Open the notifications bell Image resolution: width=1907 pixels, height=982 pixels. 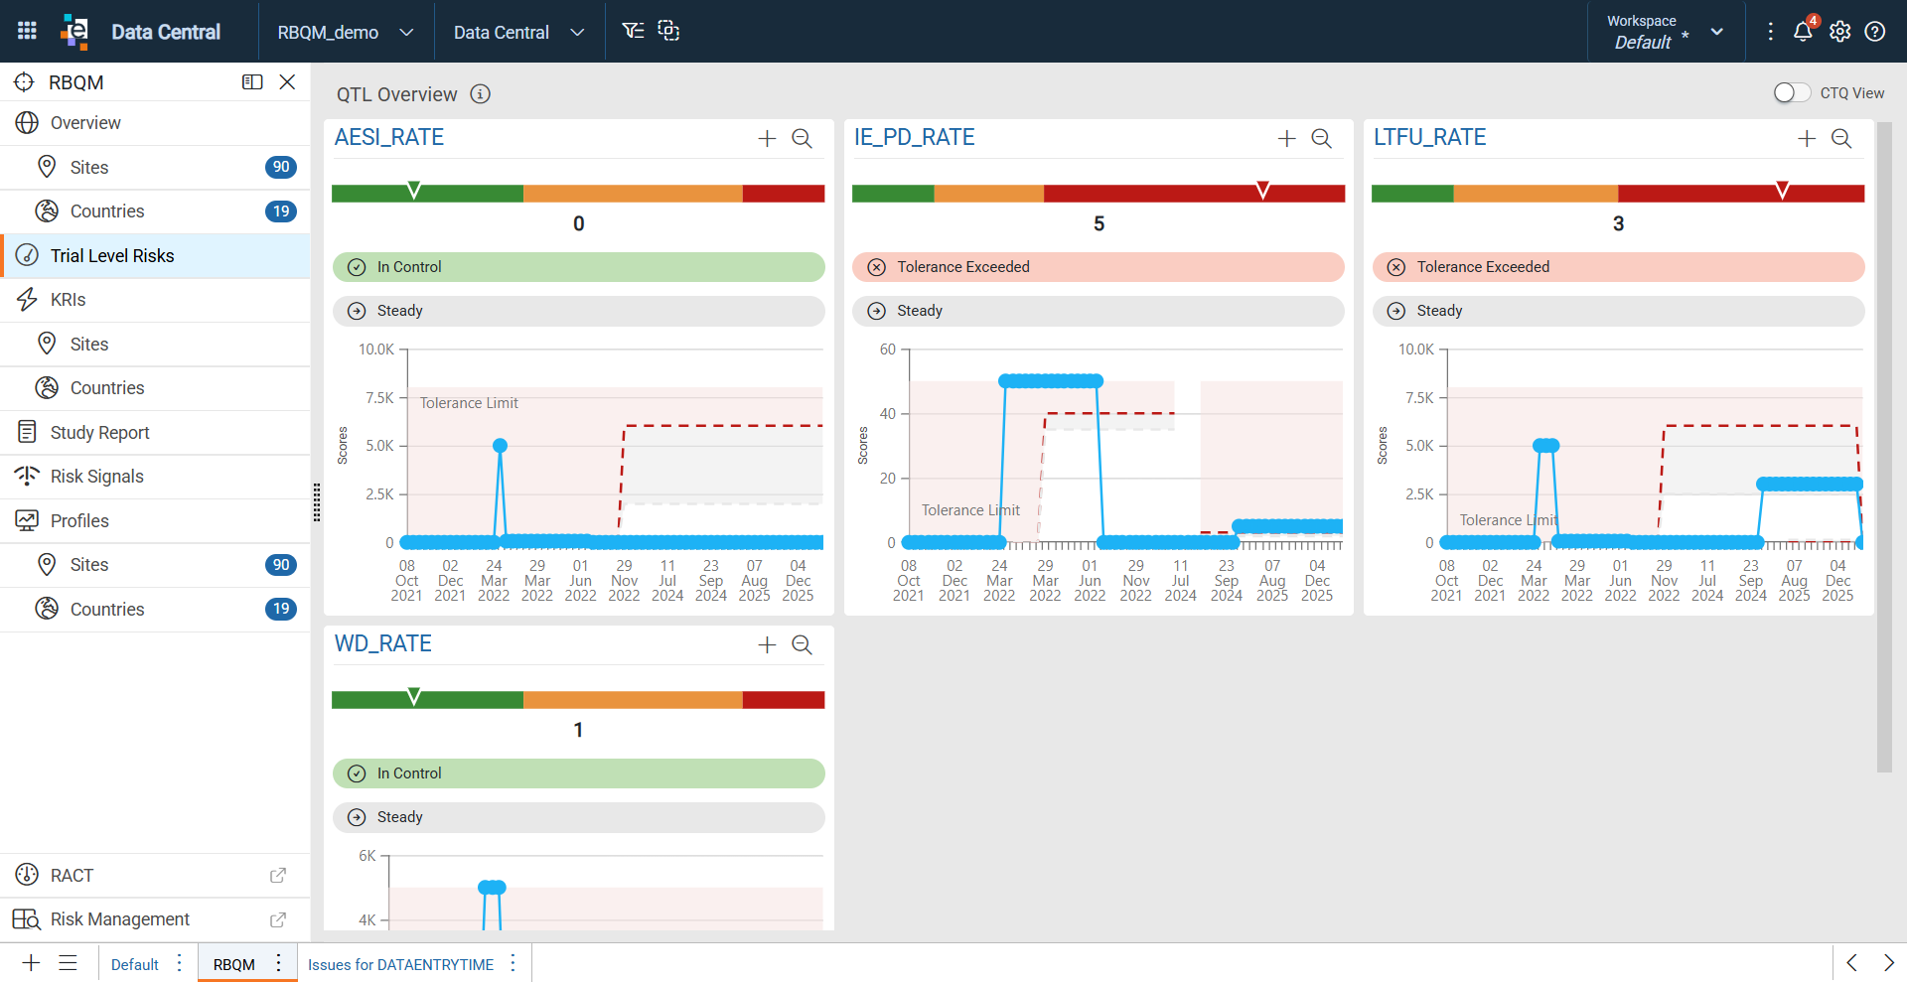(1804, 32)
